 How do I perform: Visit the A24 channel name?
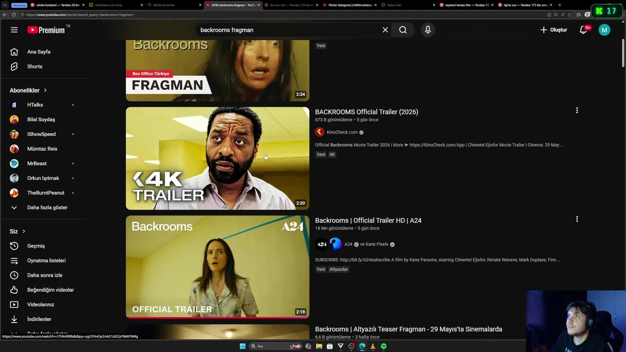348,244
